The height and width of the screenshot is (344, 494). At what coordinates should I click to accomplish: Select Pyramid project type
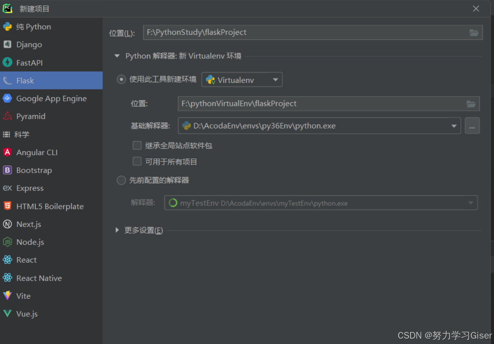tap(51, 116)
